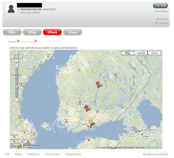
Task: Pan the map left with the arrow
Action: coord(13,57)
